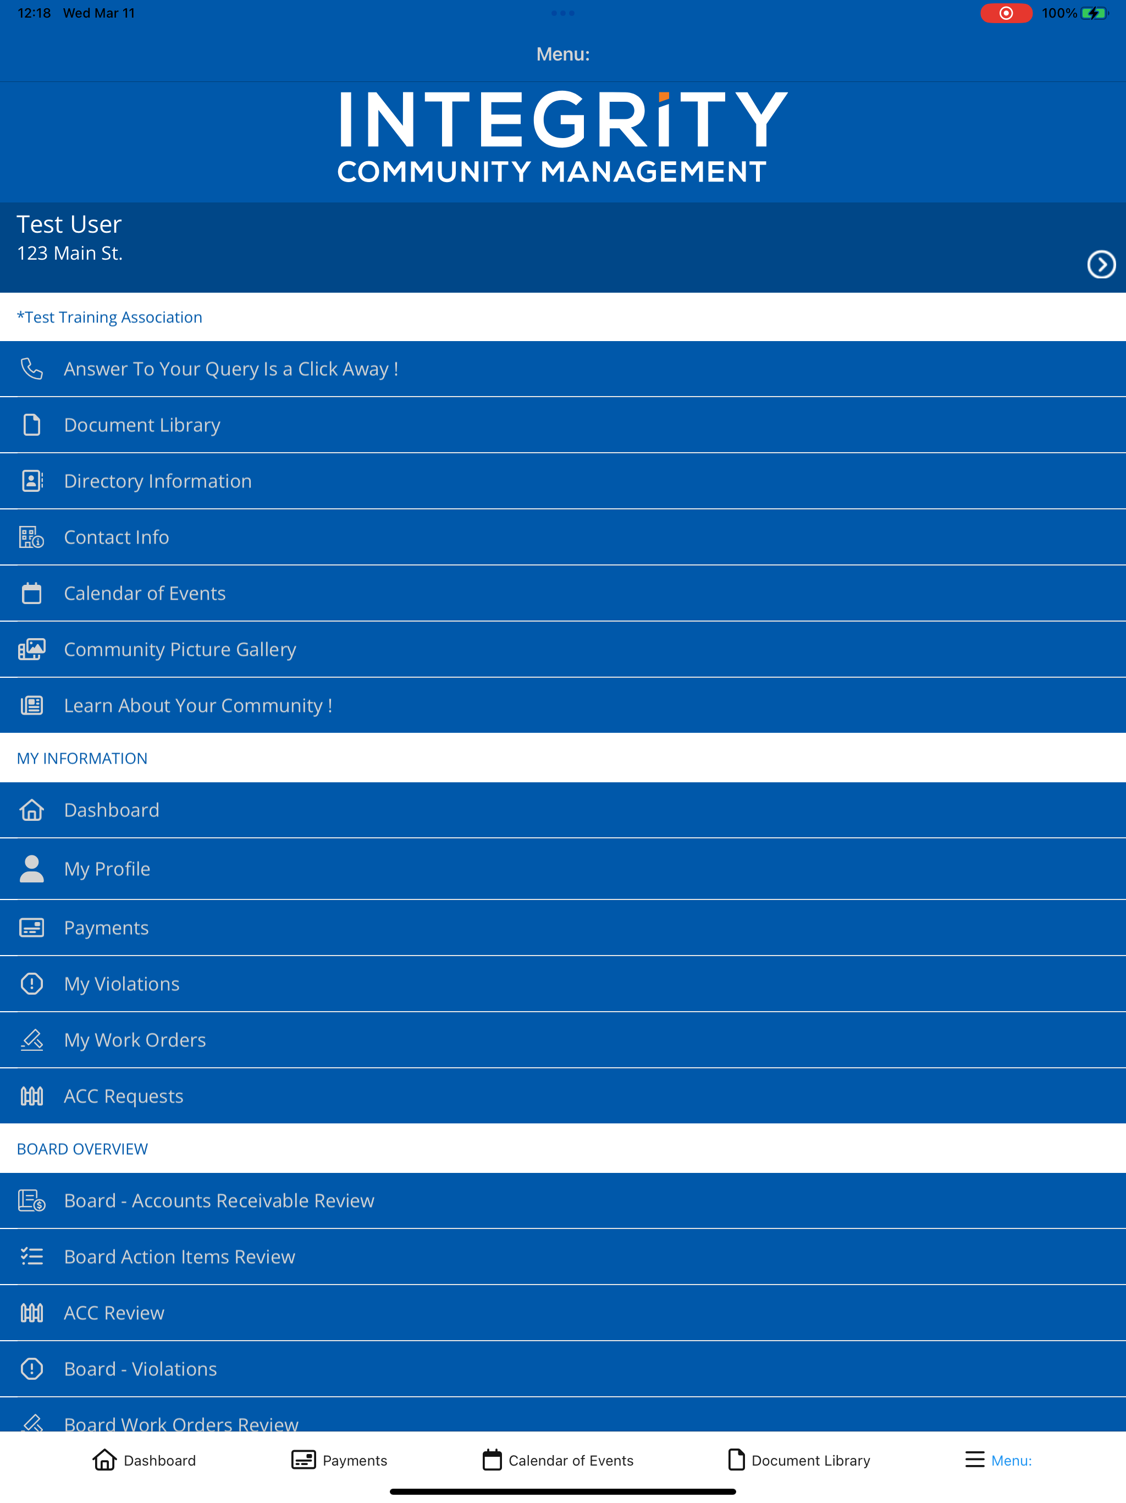Open Calendar of Events menu entry
The width and height of the screenshot is (1126, 1503).
pos(563,593)
